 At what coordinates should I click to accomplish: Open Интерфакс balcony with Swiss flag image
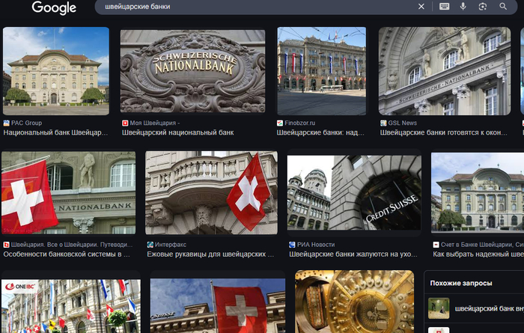coord(211,193)
